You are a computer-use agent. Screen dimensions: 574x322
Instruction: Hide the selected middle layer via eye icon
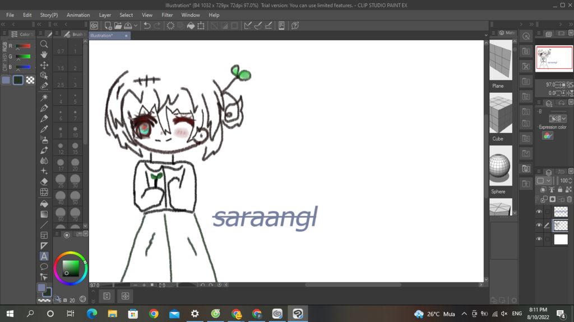point(539,225)
